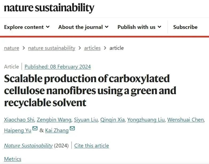Open the About the journal menu

(x=83, y=27)
